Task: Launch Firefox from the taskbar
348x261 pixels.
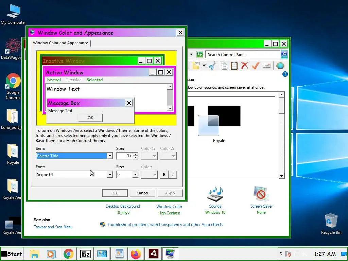Action: [x=136, y=254]
